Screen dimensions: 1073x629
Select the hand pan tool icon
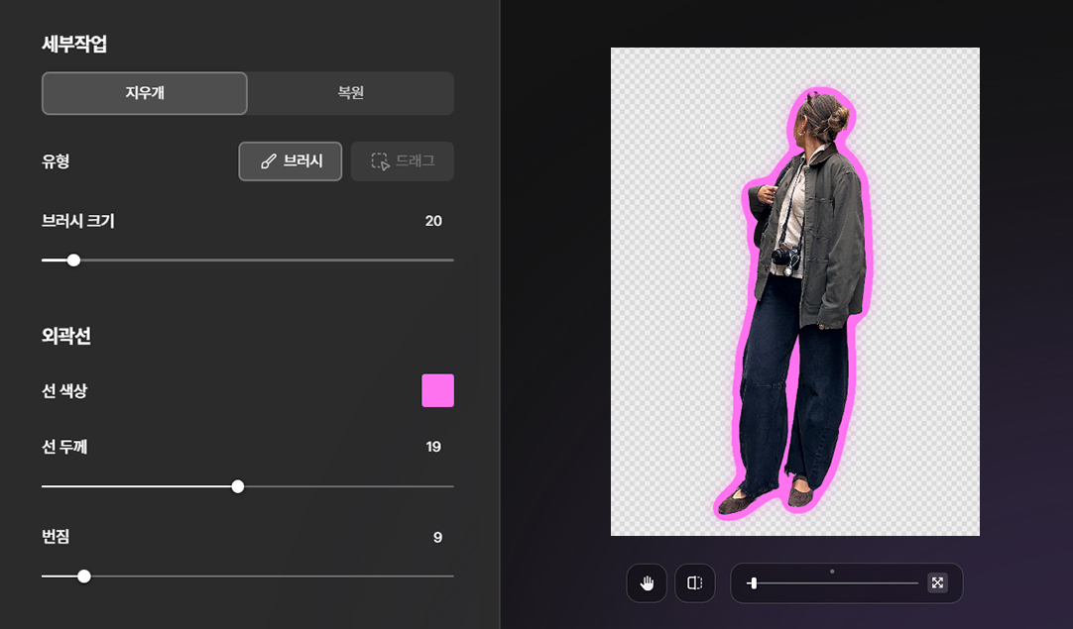647,583
